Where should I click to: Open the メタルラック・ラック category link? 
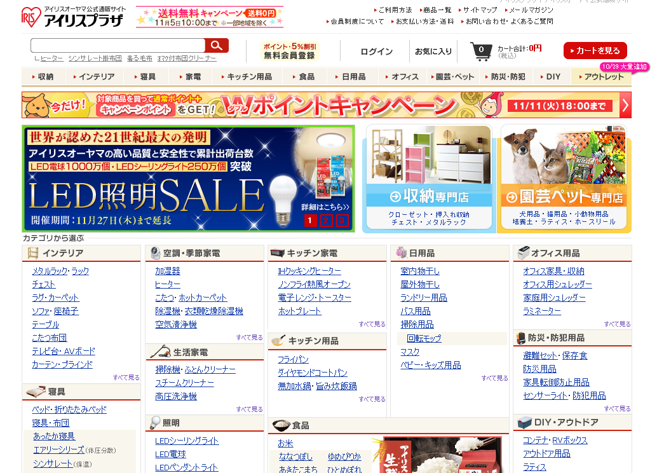(x=60, y=271)
